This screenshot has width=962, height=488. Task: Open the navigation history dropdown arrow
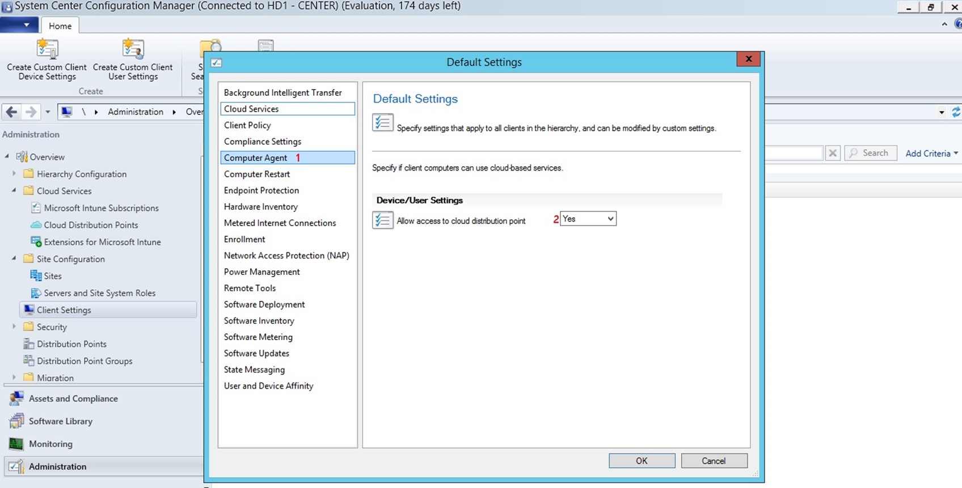(48, 112)
